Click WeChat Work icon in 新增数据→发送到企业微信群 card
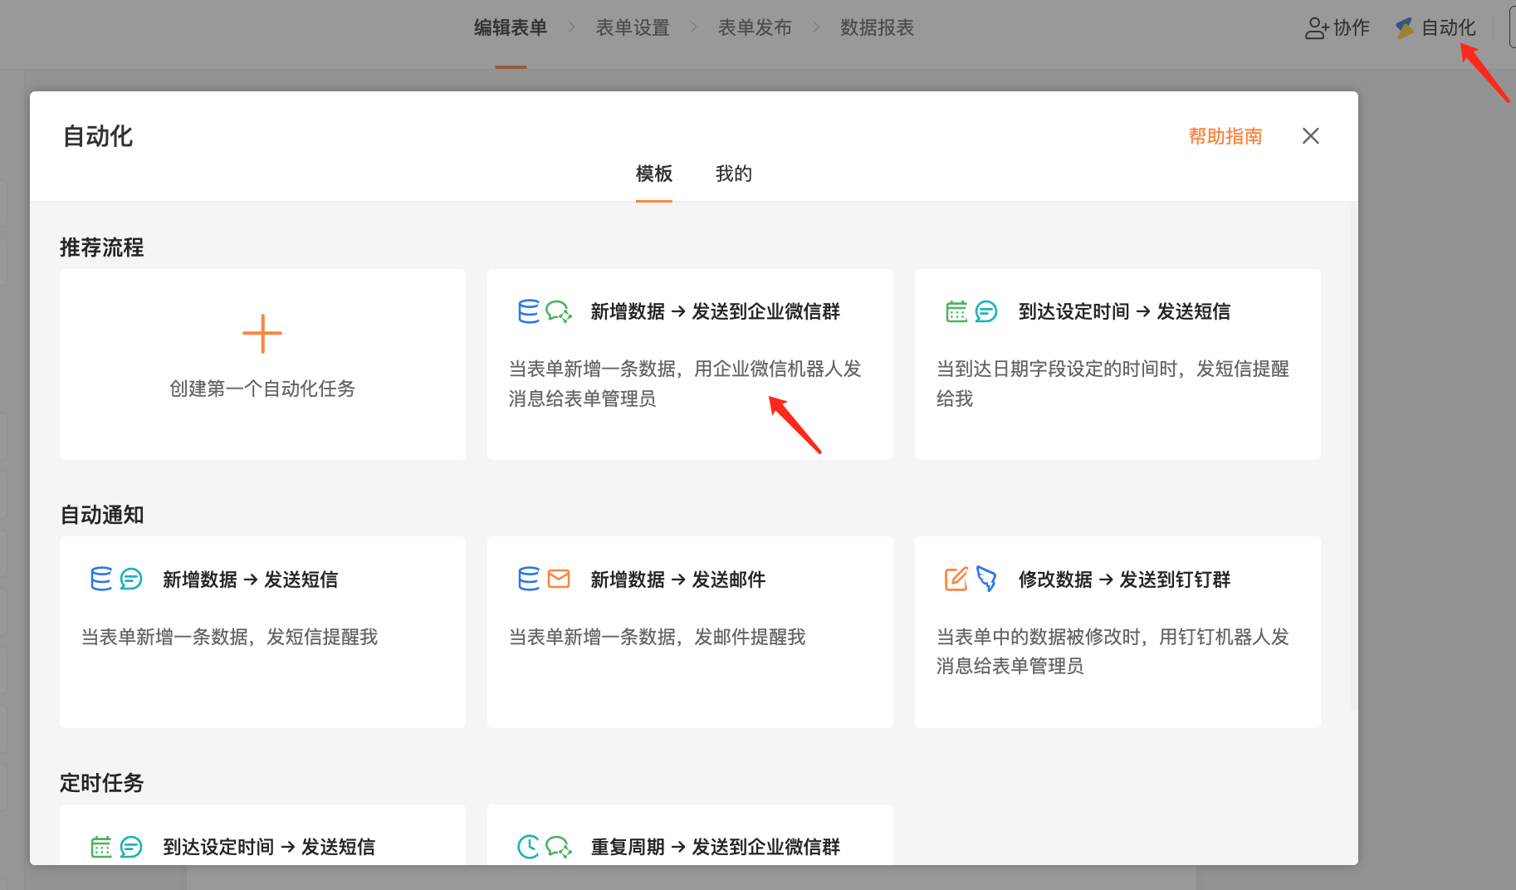 pos(559,312)
